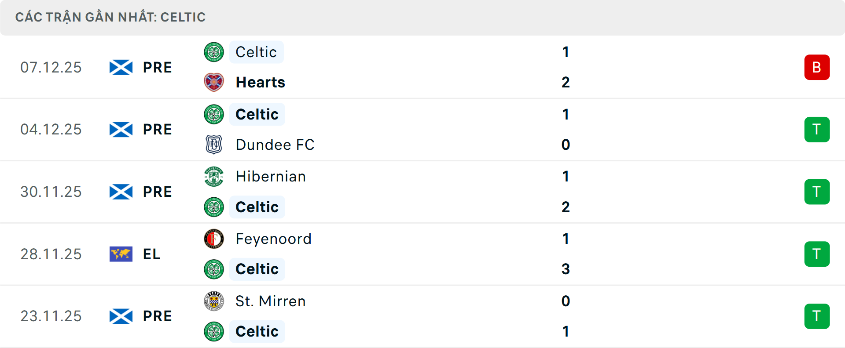Expand details for the St. Mirren match
The height and width of the screenshot is (348, 845).
pyautogui.click(x=422, y=316)
